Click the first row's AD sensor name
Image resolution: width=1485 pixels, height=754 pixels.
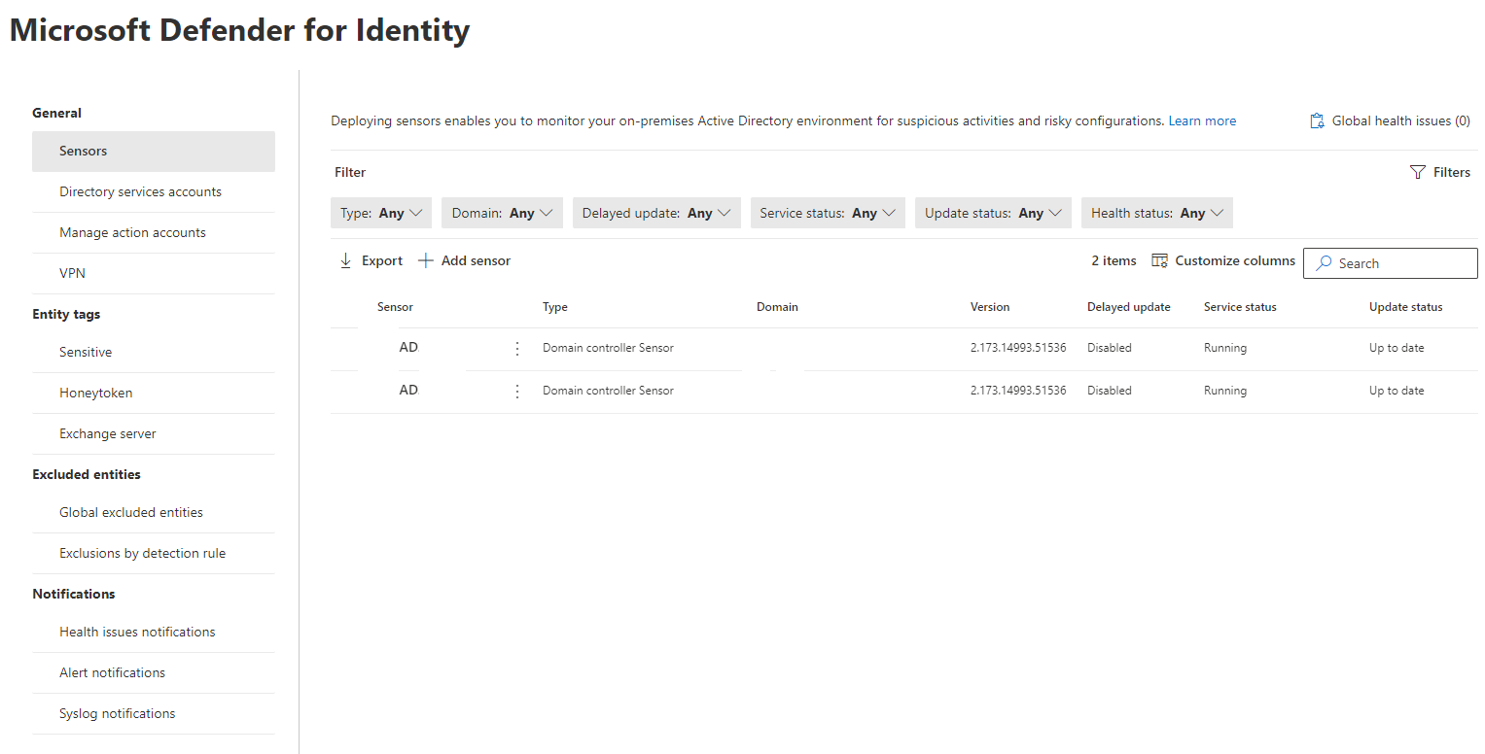click(408, 347)
